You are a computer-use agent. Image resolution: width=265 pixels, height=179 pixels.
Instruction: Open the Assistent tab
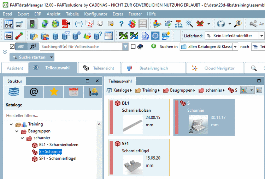pos(15,68)
